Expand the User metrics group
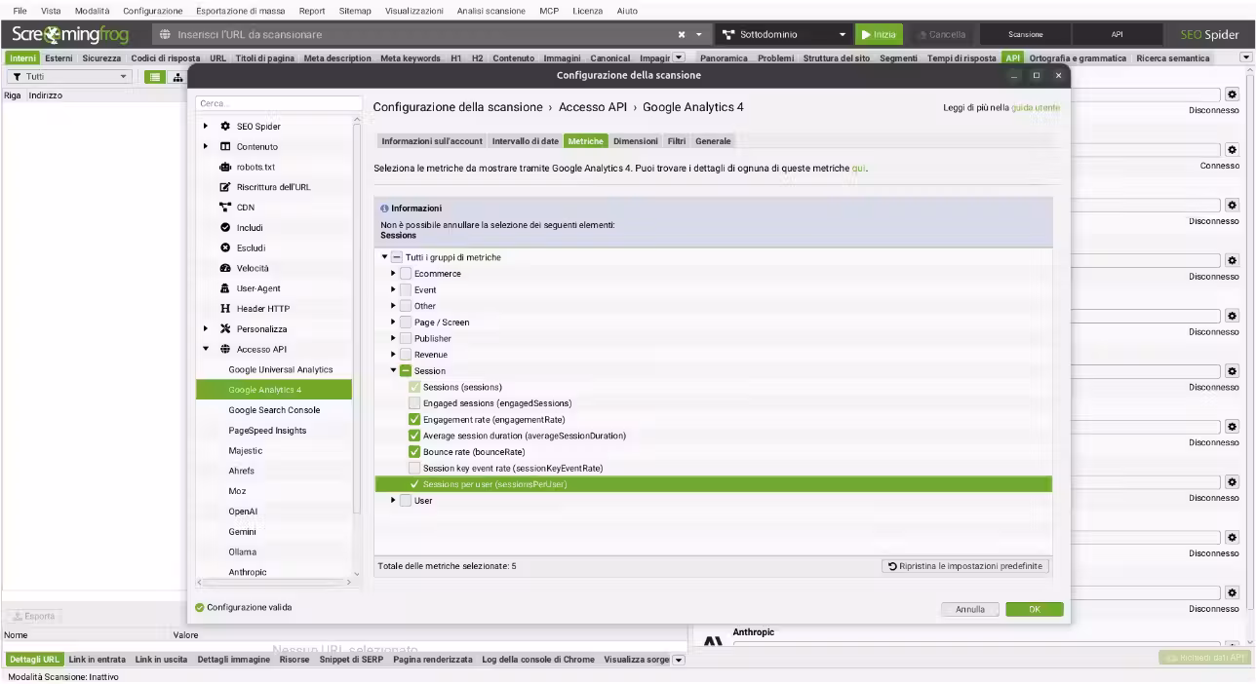Image resolution: width=1256 pixels, height=684 pixels. point(394,501)
